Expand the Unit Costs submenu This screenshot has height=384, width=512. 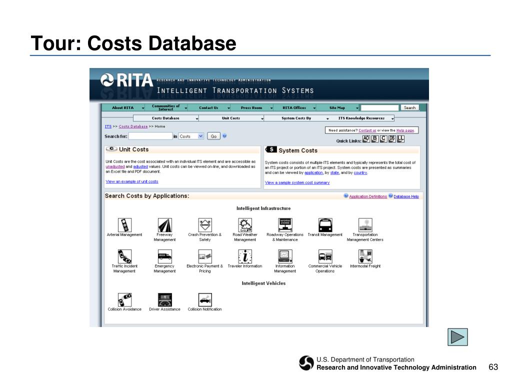(231, 118)
